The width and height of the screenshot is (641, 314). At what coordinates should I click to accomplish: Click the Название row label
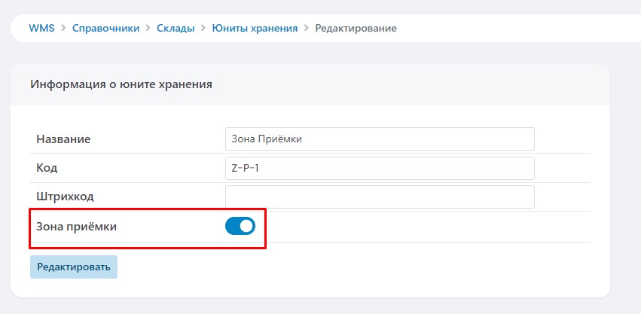click(63, 139)
